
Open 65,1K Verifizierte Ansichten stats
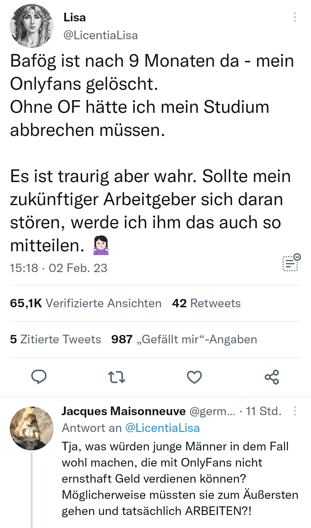click(x=86, y=303)
